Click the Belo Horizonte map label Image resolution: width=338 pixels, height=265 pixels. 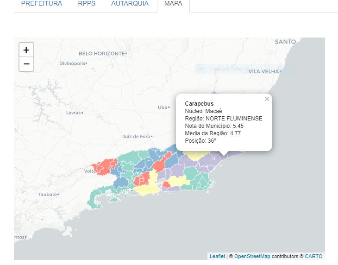point(101,53)
